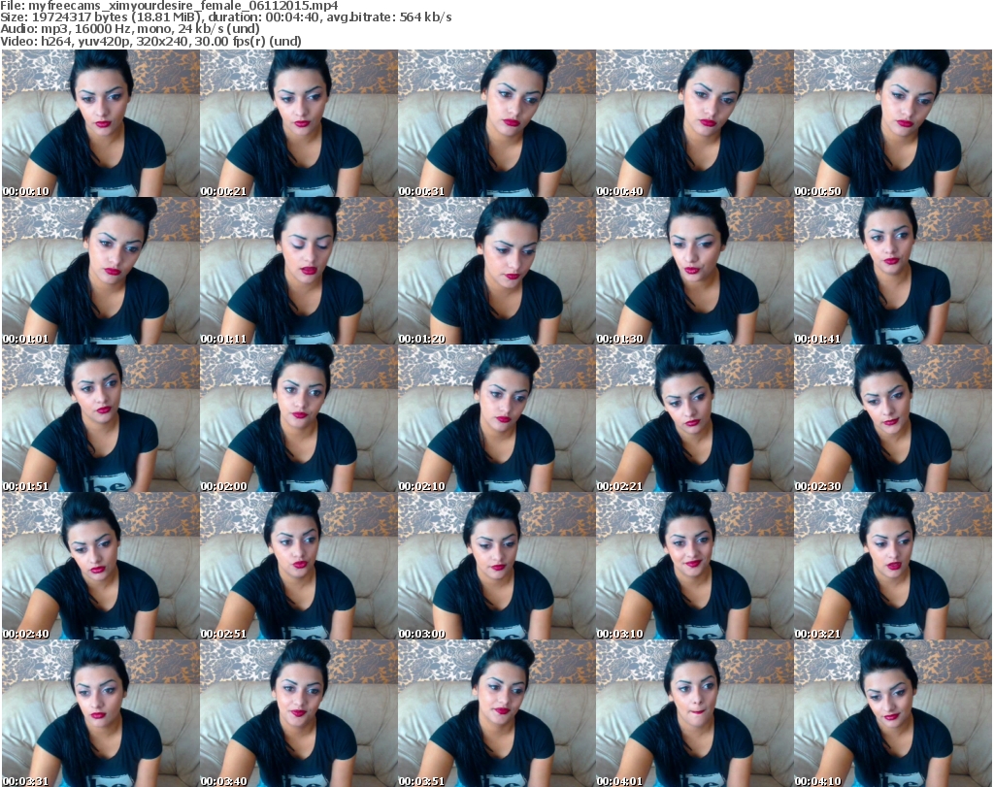Select the frame at 00:01:11
This screenshot has height=787, width=994.
[298, 271]
